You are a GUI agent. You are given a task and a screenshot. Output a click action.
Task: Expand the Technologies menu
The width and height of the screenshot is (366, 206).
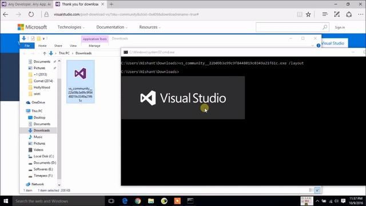point(71,27)
